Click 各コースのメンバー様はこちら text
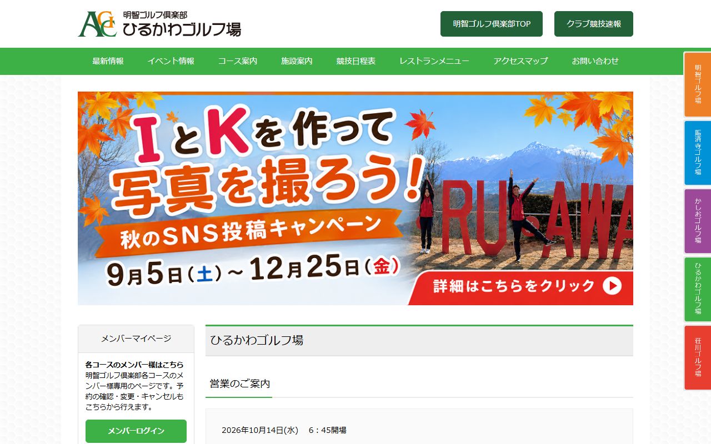 (134, 365)
